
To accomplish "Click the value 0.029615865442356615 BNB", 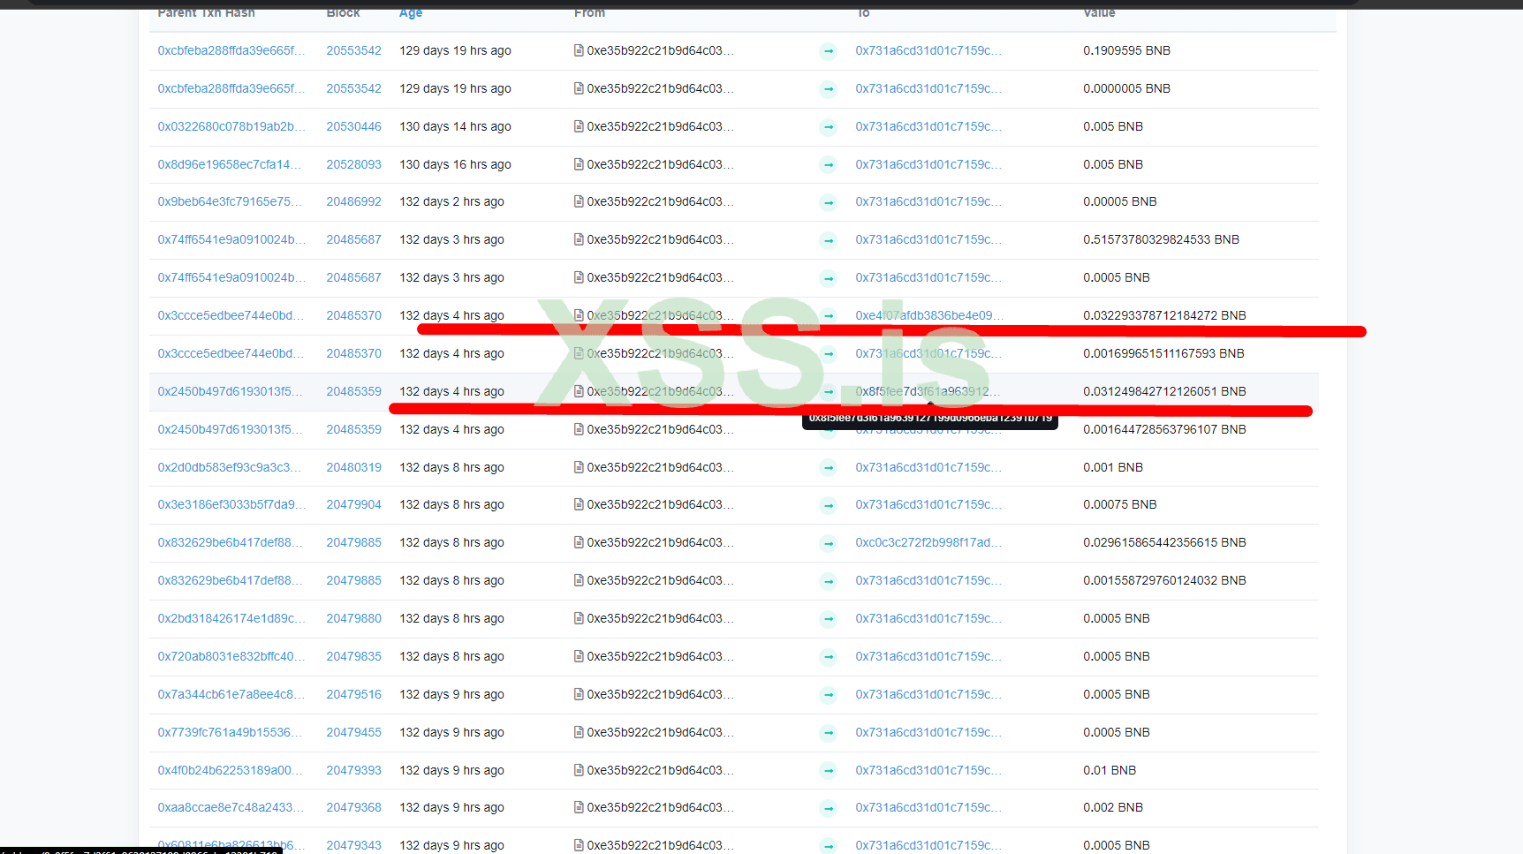I will (x=1164, y=542).
